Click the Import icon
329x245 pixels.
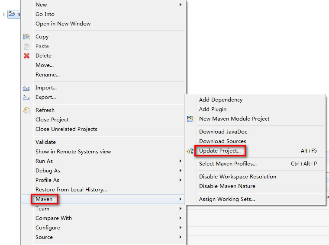tap(27, 88)
